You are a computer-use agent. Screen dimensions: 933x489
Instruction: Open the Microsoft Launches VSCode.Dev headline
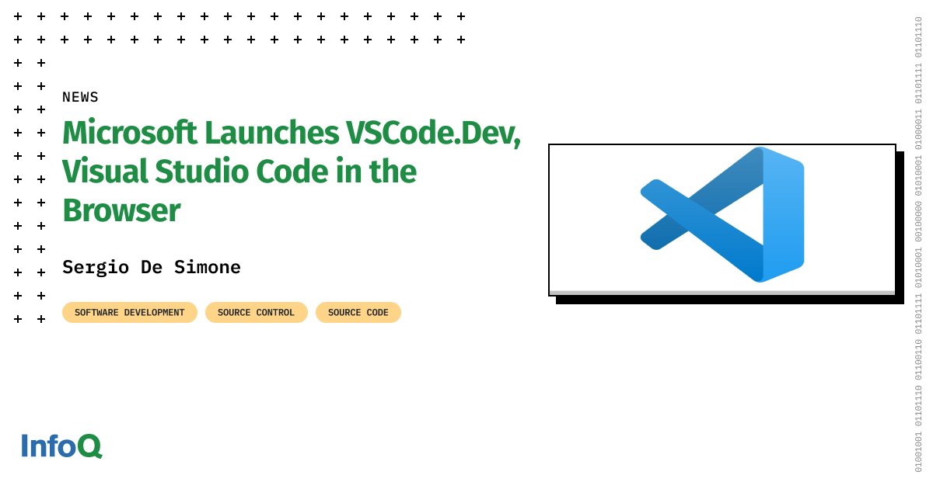292,172
